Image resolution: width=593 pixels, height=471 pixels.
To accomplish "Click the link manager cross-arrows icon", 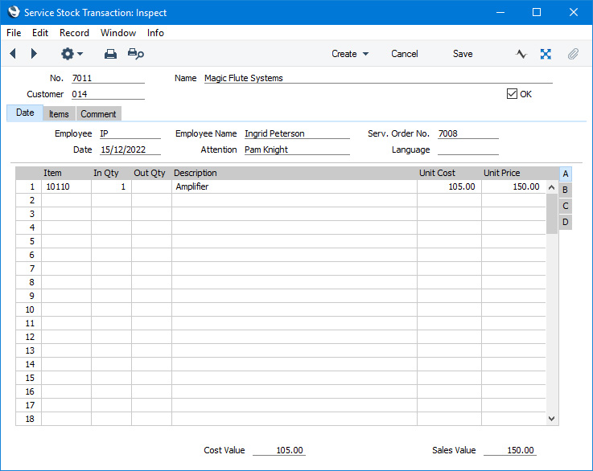I will click(x=546, y=54).
